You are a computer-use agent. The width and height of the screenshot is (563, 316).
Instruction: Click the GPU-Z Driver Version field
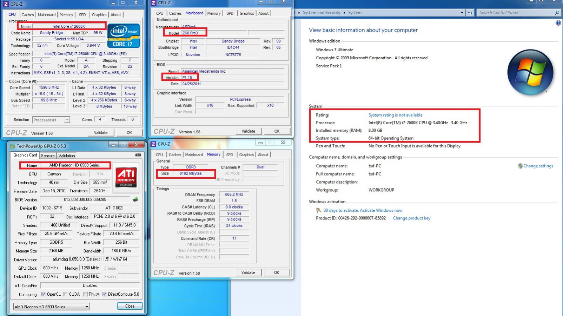click(90, 259)
